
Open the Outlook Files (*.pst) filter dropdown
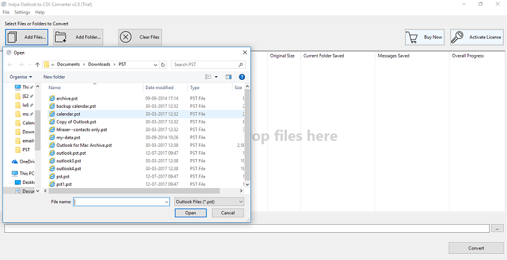click(209, 202)
